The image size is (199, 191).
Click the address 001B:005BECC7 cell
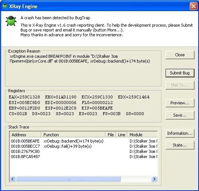point(25,146)
